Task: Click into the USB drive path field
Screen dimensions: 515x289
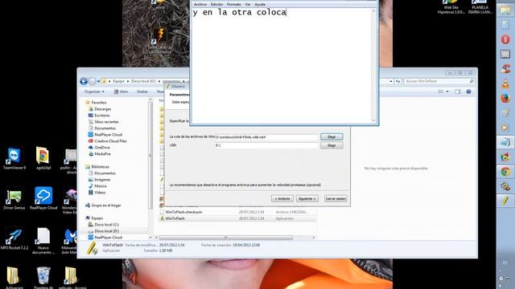Action: tap(266, 145)
